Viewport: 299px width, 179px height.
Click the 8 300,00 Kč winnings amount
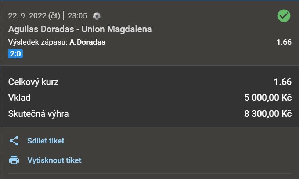click(268, 114)
